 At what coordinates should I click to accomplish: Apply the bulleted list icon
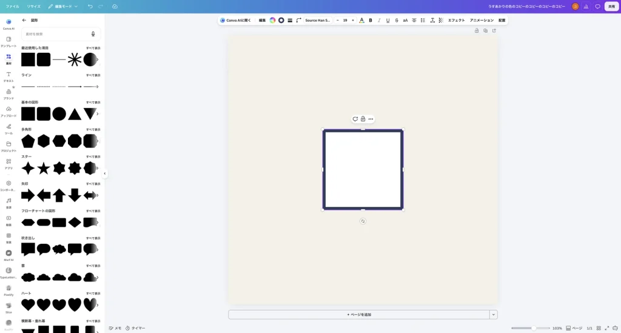[423, 20]
